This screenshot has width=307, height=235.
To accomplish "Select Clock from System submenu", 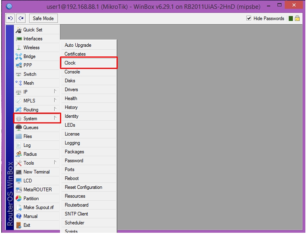I will coord(89,63).
